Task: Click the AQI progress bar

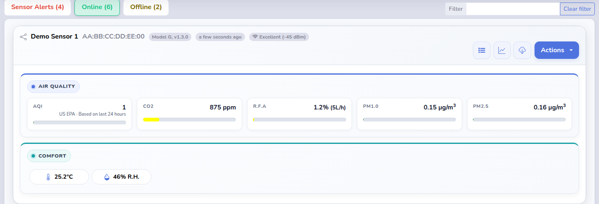Action: pyautogui.click(x=79, y=122)
